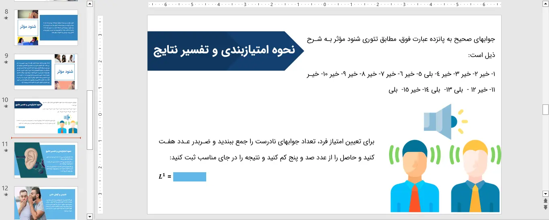The height and width of the screenshot is (220, 549).
Task: Select the slide 11 thumbnail with the ear image
Action: pyautogui.click(x=46, y=160)
